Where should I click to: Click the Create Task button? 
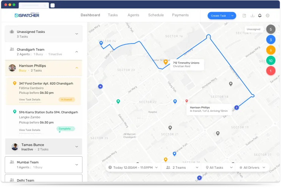(x=218, y=16)
